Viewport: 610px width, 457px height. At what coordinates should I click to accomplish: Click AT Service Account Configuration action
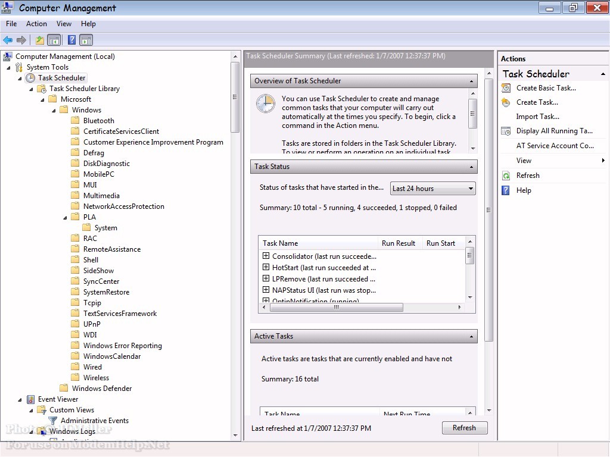point(555,146)
